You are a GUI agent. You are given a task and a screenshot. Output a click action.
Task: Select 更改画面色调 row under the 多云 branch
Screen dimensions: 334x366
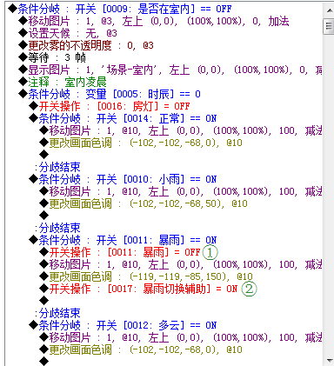(x=141, y=349)
